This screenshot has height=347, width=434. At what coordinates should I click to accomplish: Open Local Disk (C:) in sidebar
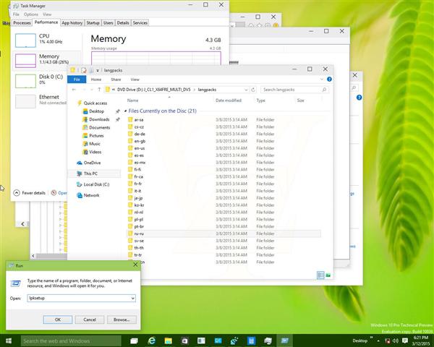click(x=95, y=184)
